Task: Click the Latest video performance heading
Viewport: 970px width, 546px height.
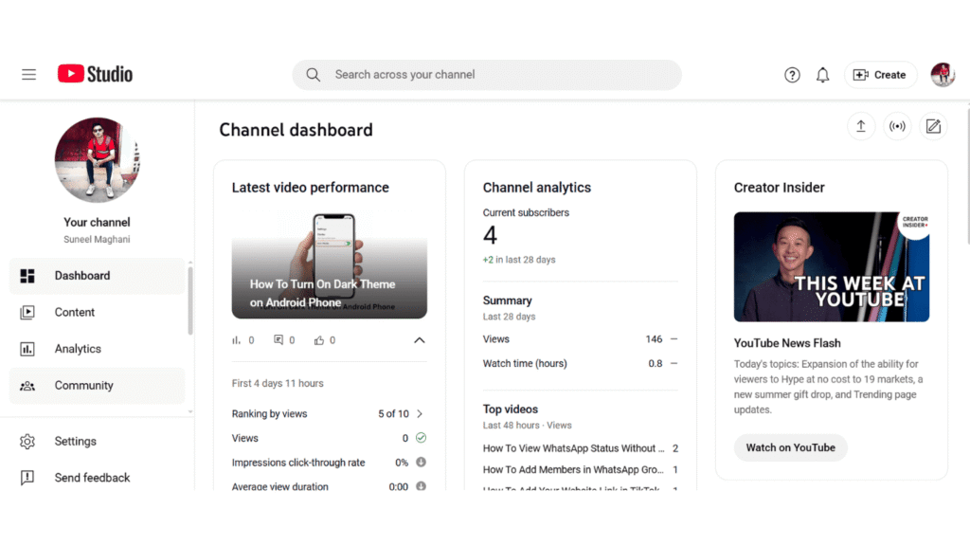Action: click(311, 188)
